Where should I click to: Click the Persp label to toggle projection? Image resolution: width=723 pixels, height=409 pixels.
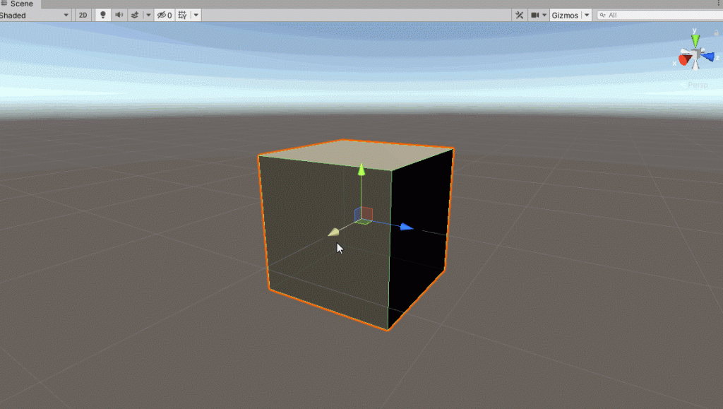(698, 84)
